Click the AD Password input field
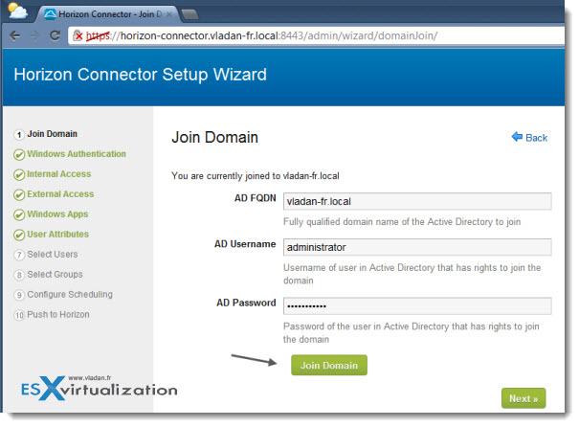This screenshot has height=427, width=579. (417, 305)
